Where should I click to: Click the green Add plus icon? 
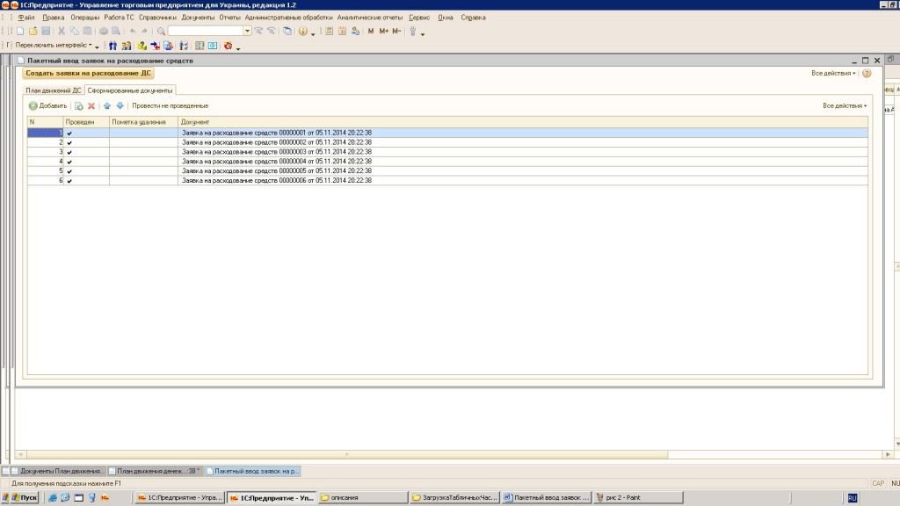[33, 105]
